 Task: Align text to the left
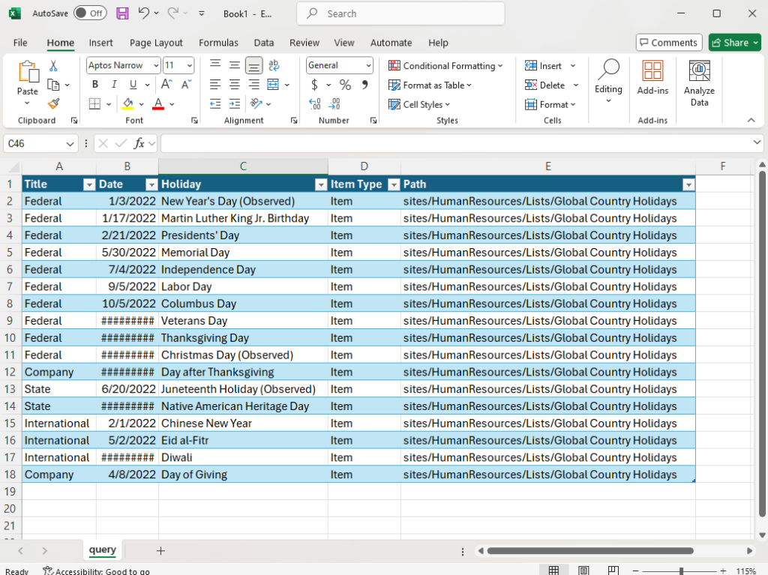click(x=215, y=85)
